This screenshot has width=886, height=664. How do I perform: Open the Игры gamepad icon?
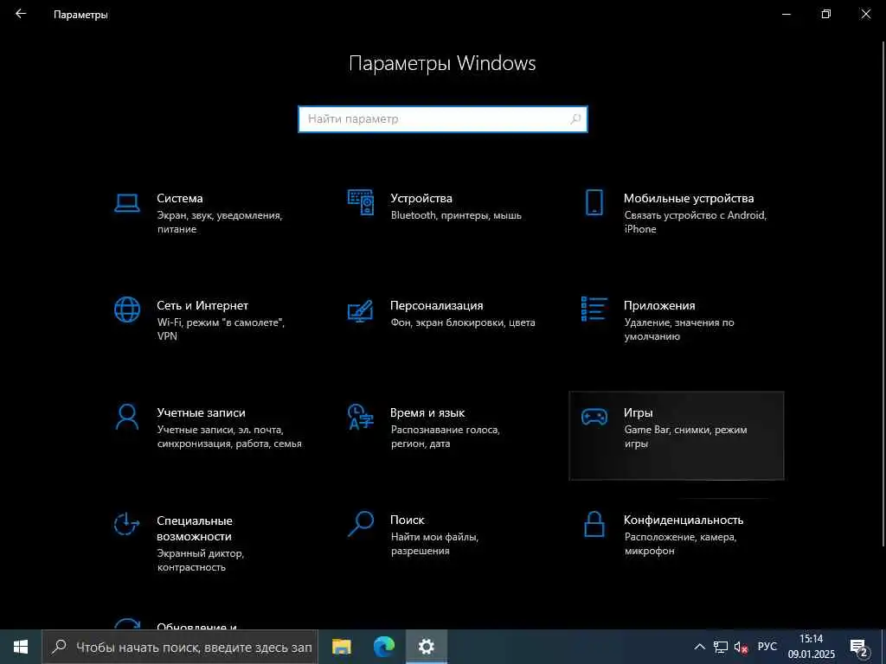pyautogui.click(x=594, y=417)
